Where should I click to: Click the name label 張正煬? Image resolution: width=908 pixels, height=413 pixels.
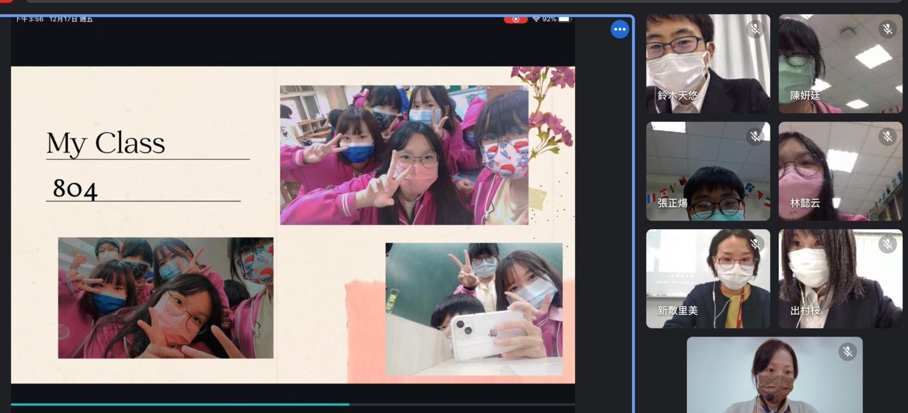673,203
